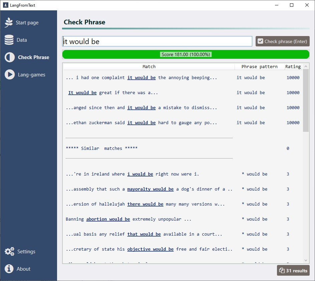Image resolution: width=315 pixels, height=281 pixels.
Task: Click the results list scrollbar thumb
Action: [x=306, y=100]
